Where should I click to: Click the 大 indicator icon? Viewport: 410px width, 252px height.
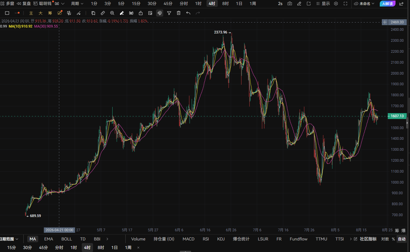tap(41, 13)
